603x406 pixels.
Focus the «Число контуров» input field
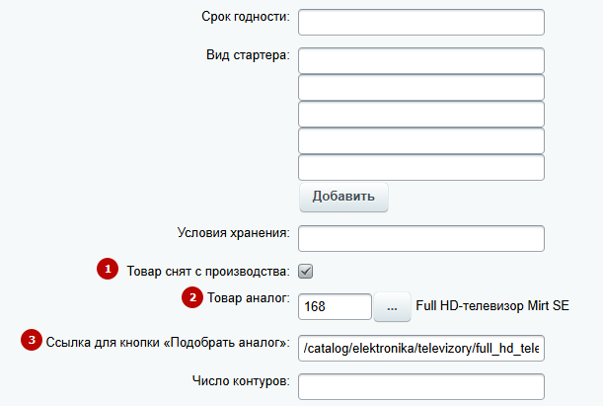(x=420, y=386)
